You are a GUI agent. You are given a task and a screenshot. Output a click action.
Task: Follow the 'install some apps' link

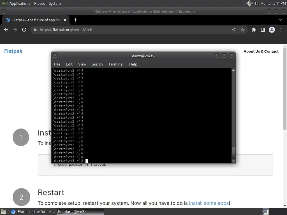pyautogui.click(x=209, y=203)
